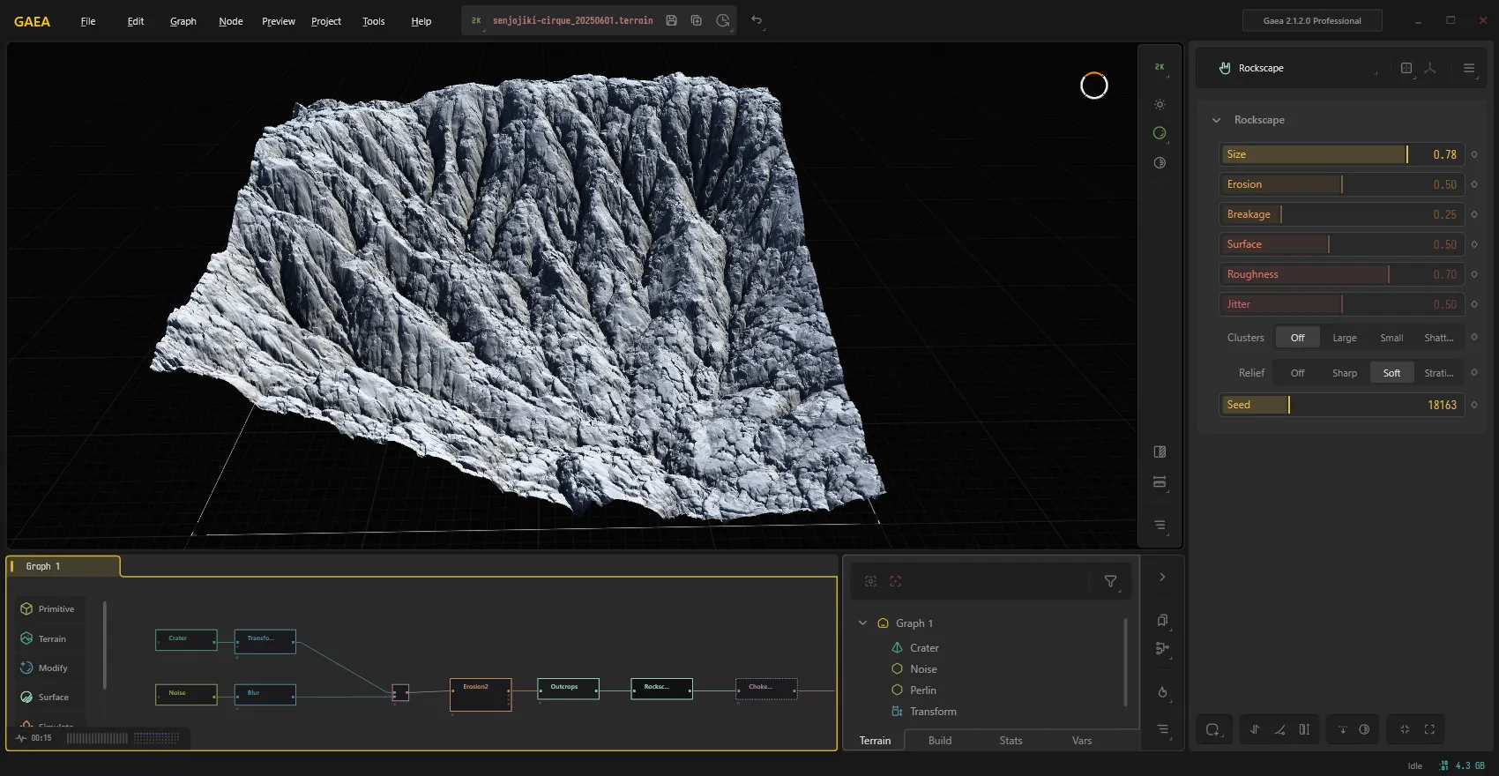Open viewport lighting sun icon
This screenshot has width=1499, height=776.
[1160, 104]
